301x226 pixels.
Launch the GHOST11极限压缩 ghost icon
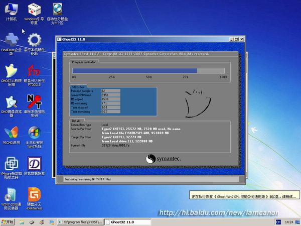11,75
